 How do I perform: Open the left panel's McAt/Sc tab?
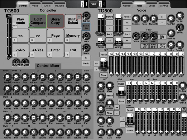[60, 6]
